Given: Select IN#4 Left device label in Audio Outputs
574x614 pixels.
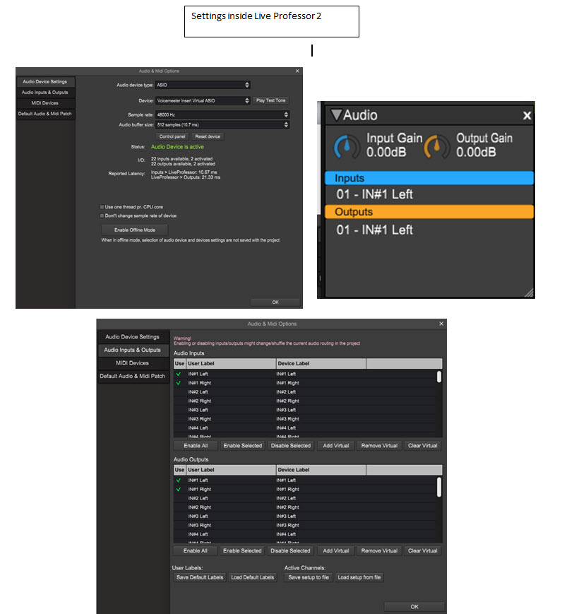Looking at the screenshot, I should pyautogui.click(x=286, y=534).
